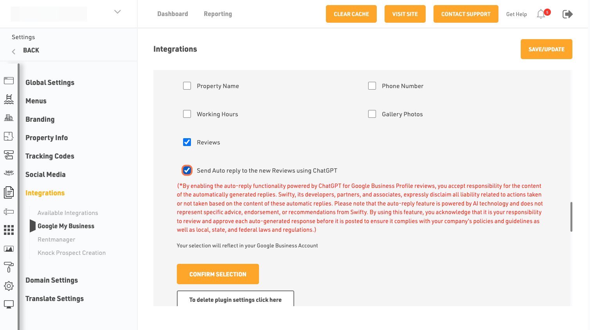
Task: Open Rentmanager integration
Action: [56, 240]
